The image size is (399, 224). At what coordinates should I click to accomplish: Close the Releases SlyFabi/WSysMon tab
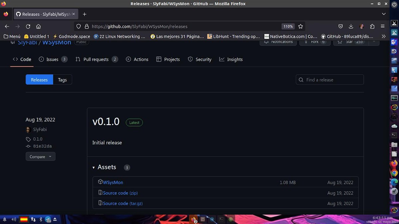73,14
